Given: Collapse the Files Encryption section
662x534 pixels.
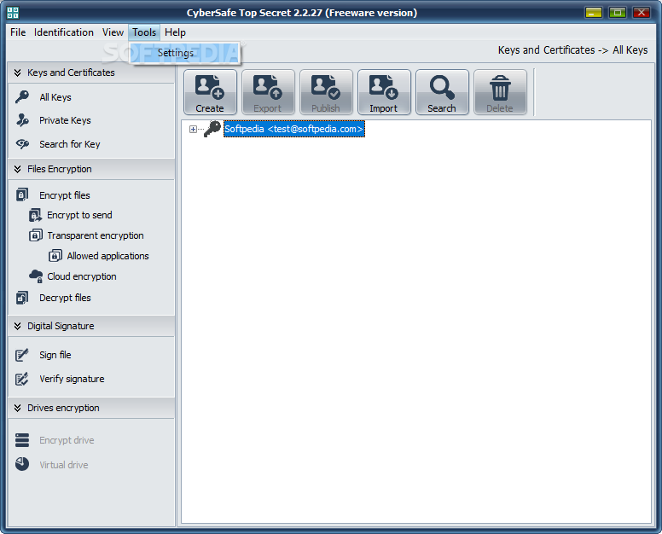Looking at the screenshot, I should pyautogui.click(x=17, y=169).
